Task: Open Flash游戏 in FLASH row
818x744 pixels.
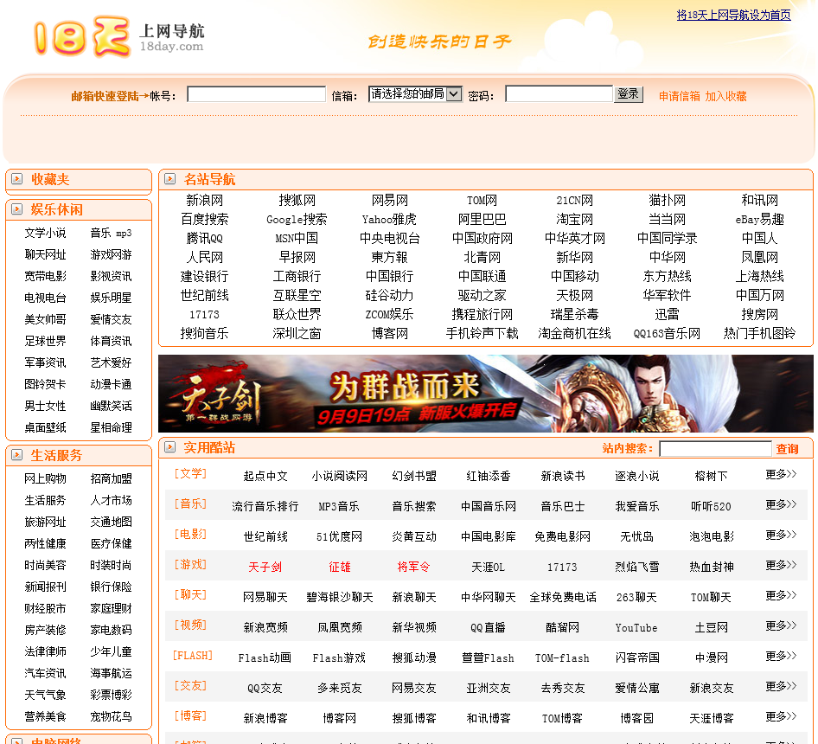Action: (339, 657)
